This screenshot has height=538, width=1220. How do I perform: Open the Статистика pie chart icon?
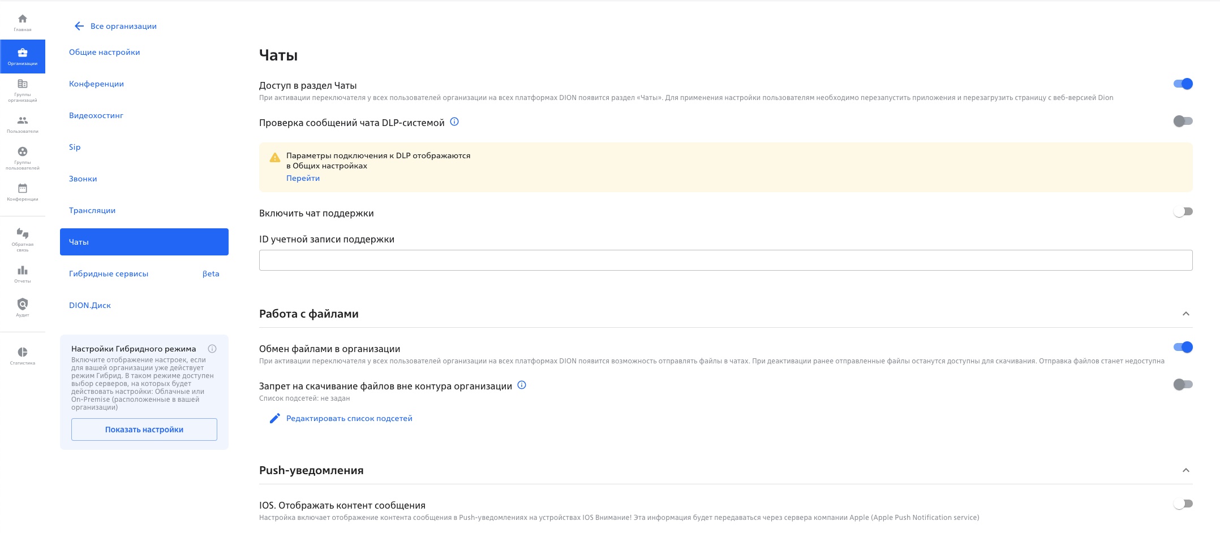coord(23,352)
